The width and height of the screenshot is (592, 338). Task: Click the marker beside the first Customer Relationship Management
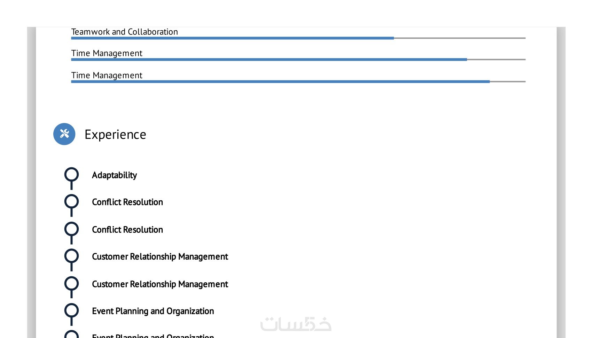pos(71,256)
